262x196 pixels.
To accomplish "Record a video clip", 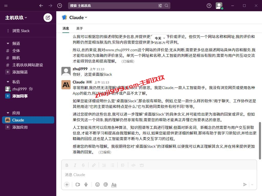I will 78,185.
